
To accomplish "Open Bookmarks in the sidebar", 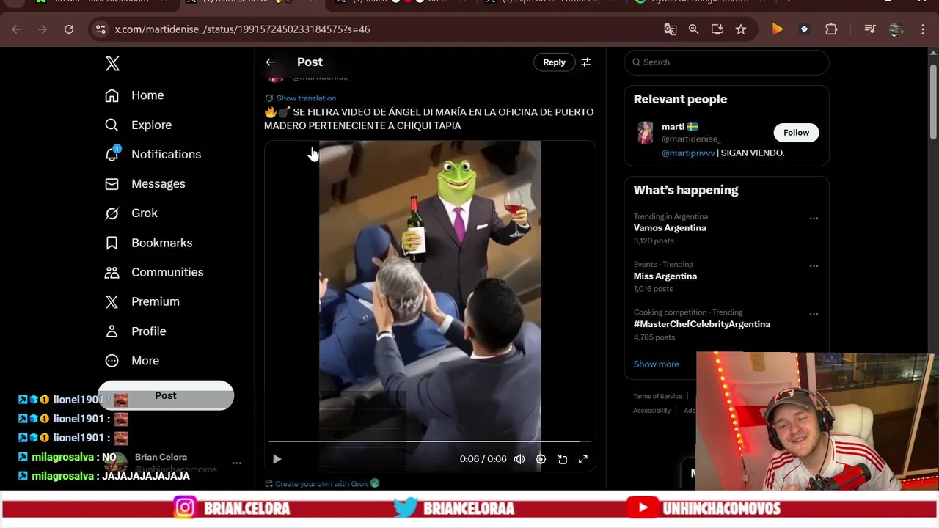I will 148,243.
